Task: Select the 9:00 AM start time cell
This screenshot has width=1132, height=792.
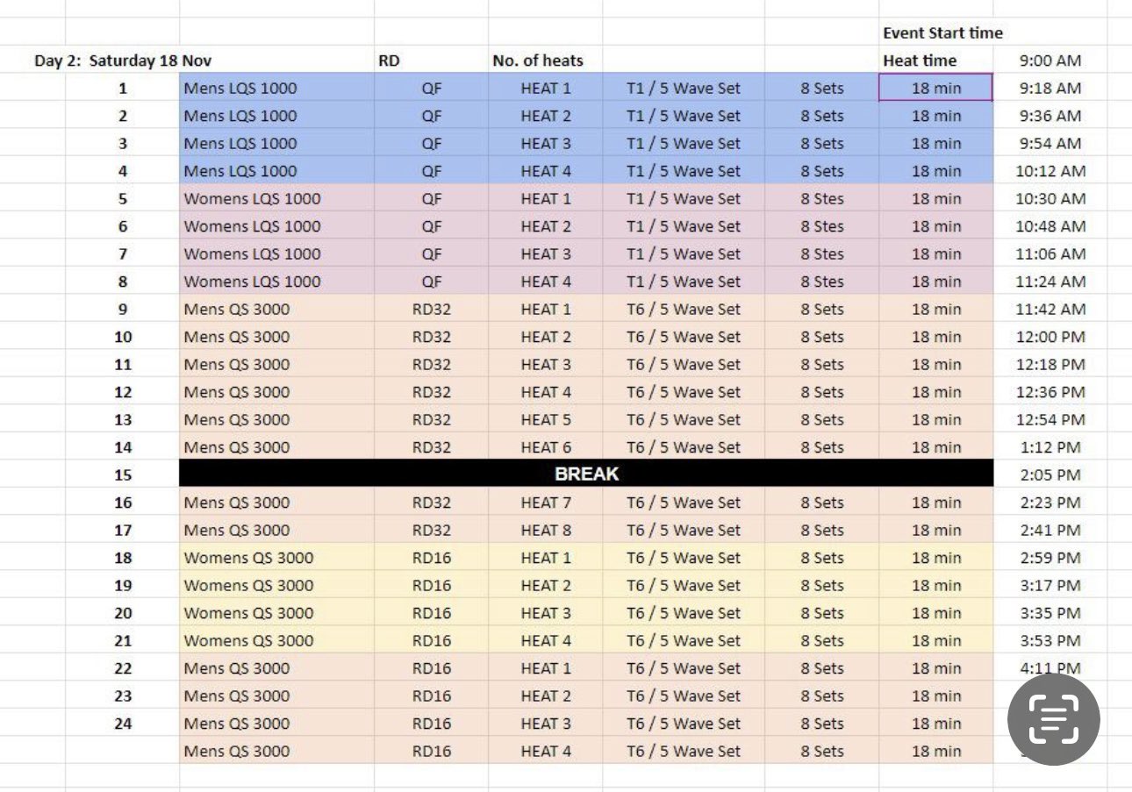Action: pos(1050,61)
